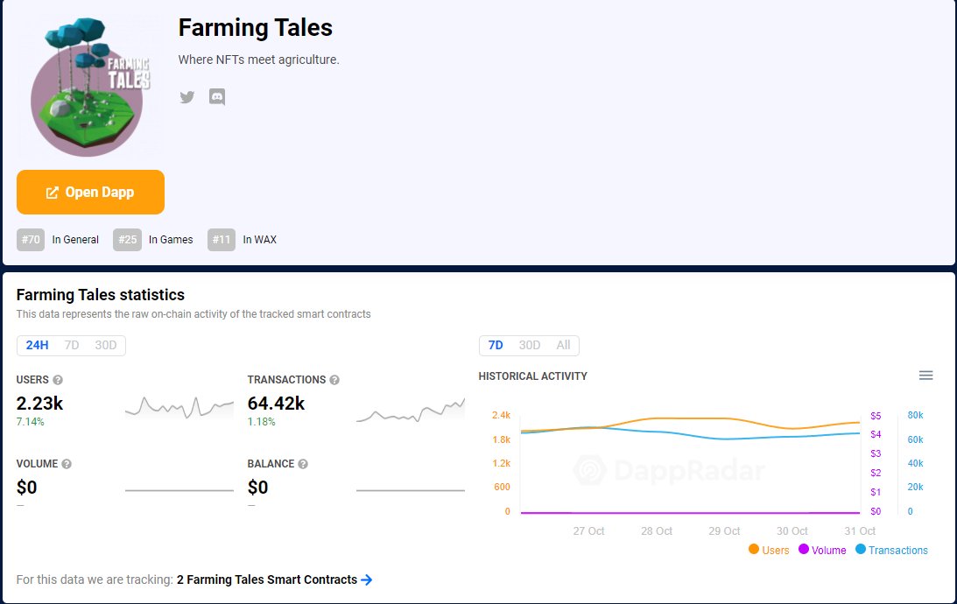Screen dimensions: 957x604
Task: Select the 24H statistics tab
Action: click(x=37, y=345)
